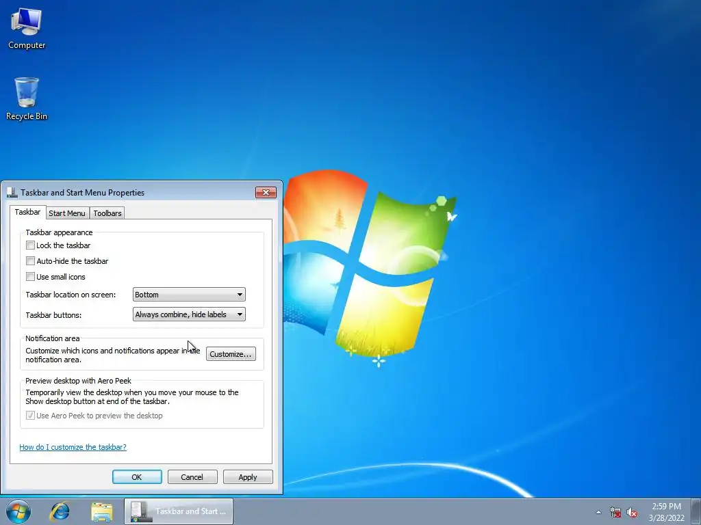Viewport: 701px width, 525px height.
Task: Click the Taskbar and Start taskbar button
Action: point(179,511)
